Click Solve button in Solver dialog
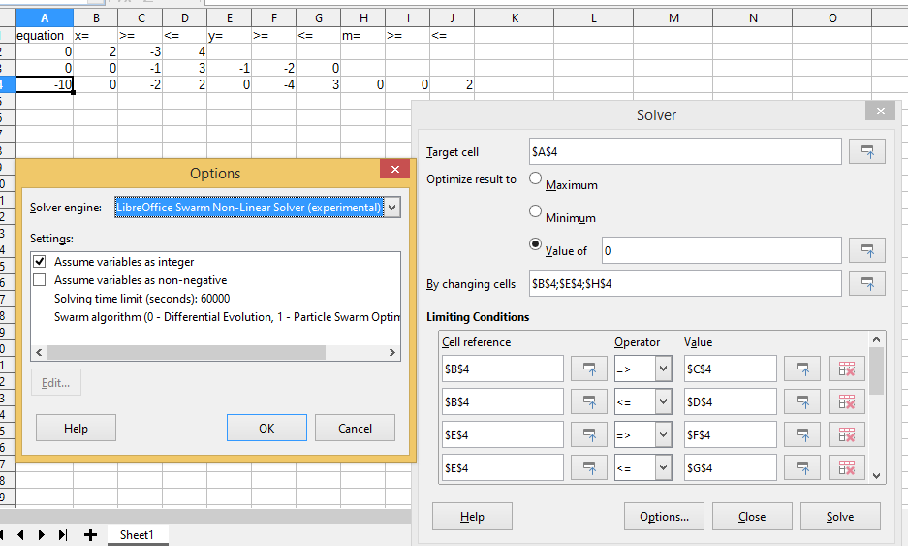Image resolution: width=908 pixels, height=546 pixels. point(840,516)
